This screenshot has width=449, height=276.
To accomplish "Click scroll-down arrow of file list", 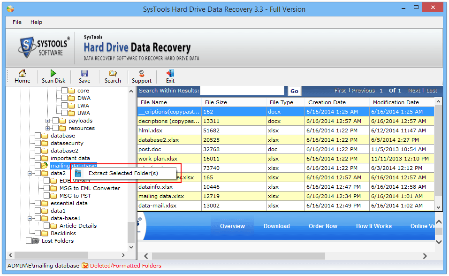I will [x=438, y=207].
